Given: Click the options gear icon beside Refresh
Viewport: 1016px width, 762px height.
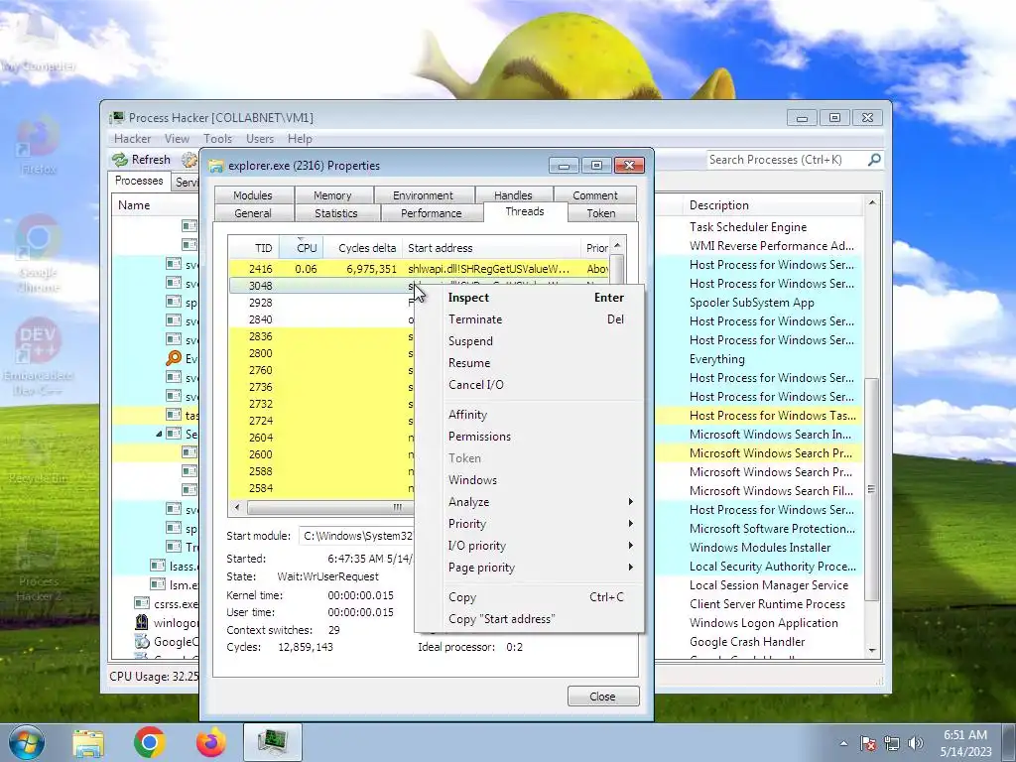Looking at the screenshot, I should (x=190, y=160).
